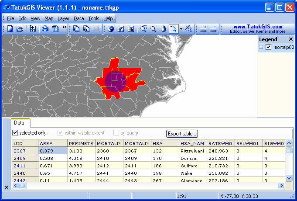Screen dimensions: 297x201
Task: Click the copy with arrow toolbar icon
Action: [86, 29]
